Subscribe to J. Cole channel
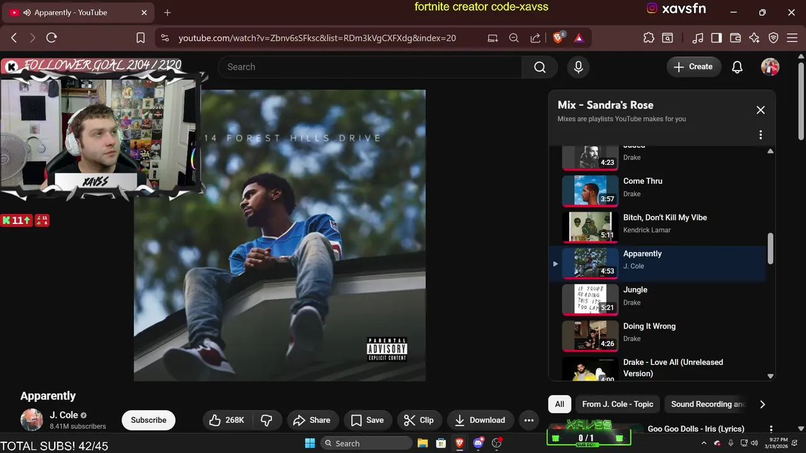 pos(149,420)
